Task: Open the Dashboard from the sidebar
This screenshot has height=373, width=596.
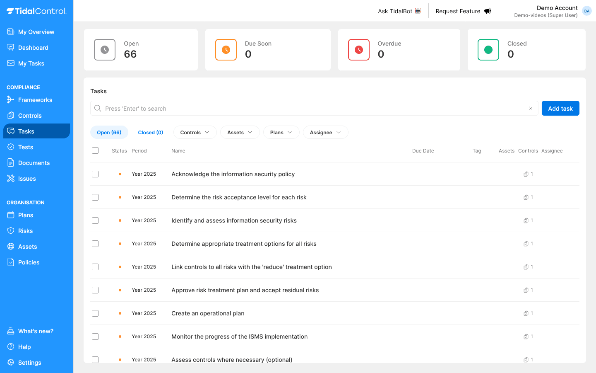Action: 34,47
